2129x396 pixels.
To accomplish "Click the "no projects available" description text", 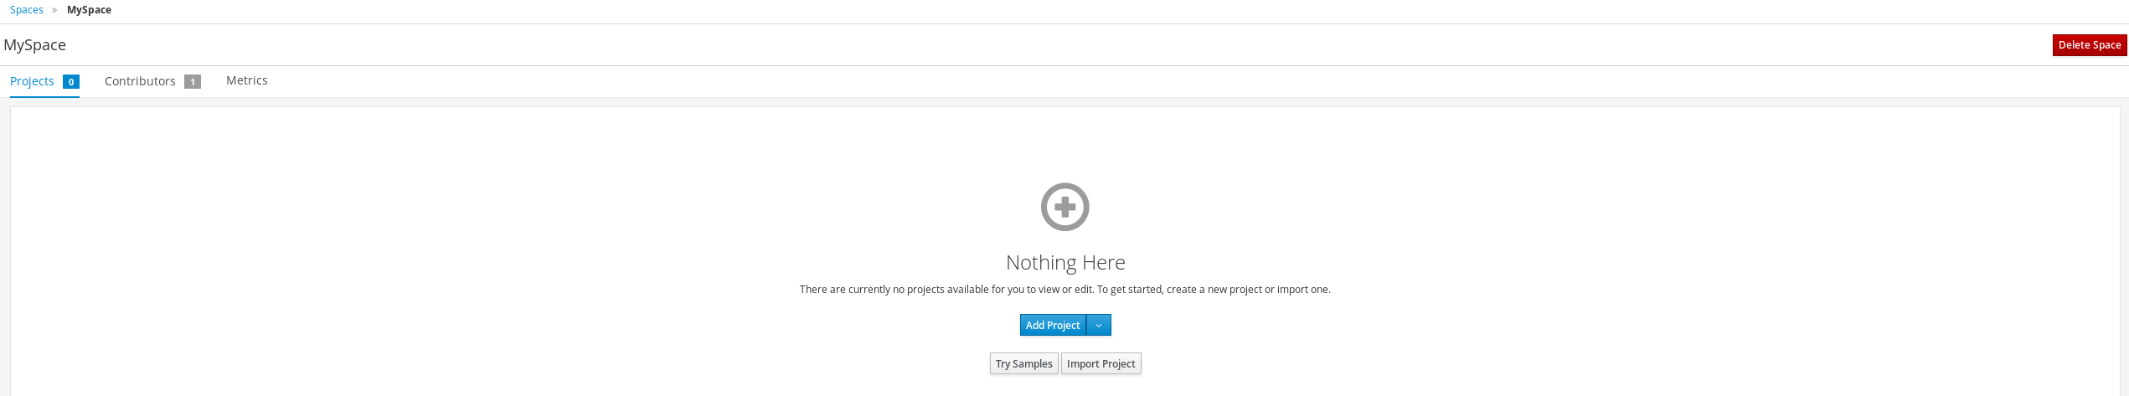I will 1064,290.
